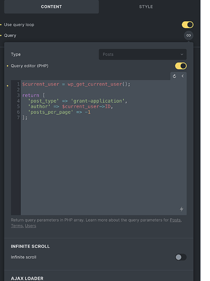Image resolution: width=210 pixels, height=281 pixels.
Task: Click inside the PHP code editor area
Action: pyautogui.click(x=104, y=148)
